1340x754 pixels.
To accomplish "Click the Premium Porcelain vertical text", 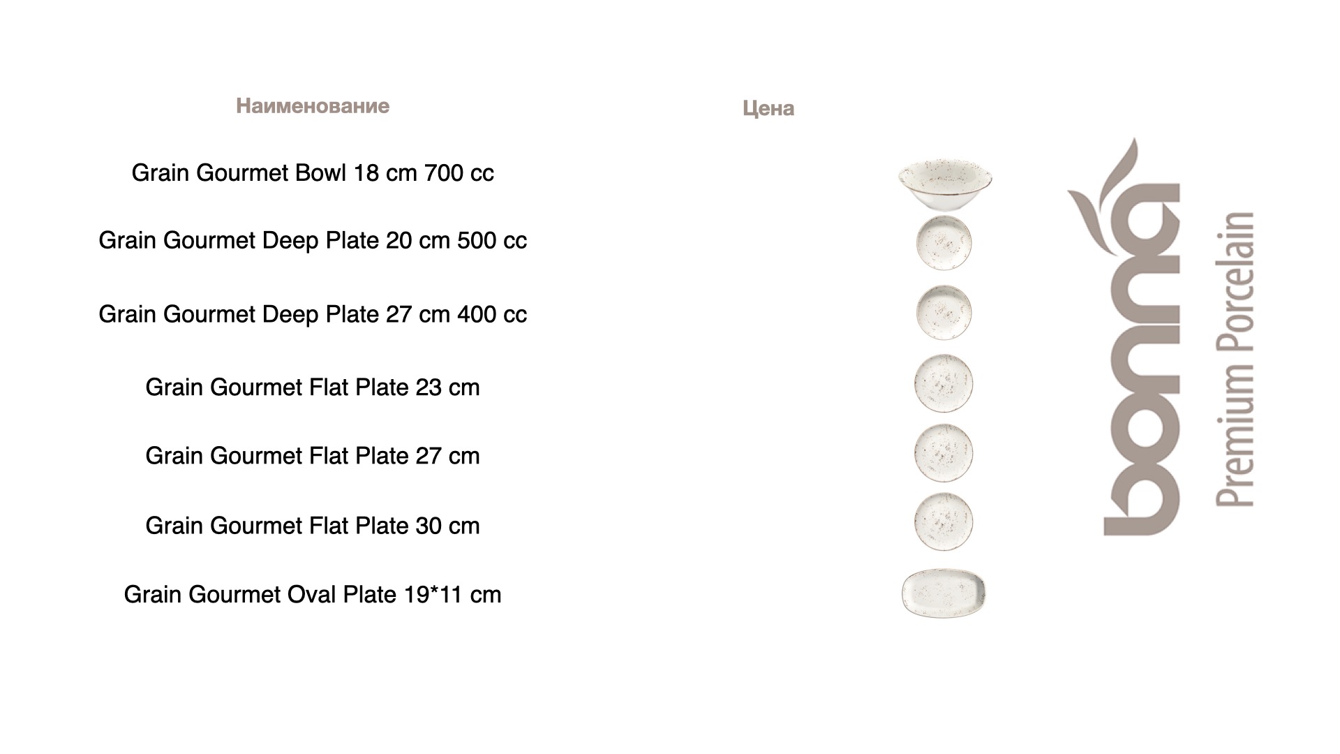I will pos(1235,358).
